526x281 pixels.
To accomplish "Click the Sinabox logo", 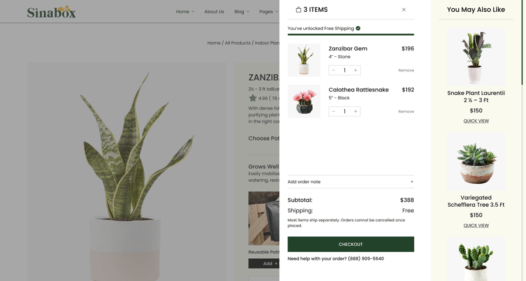I will [51, 12].
